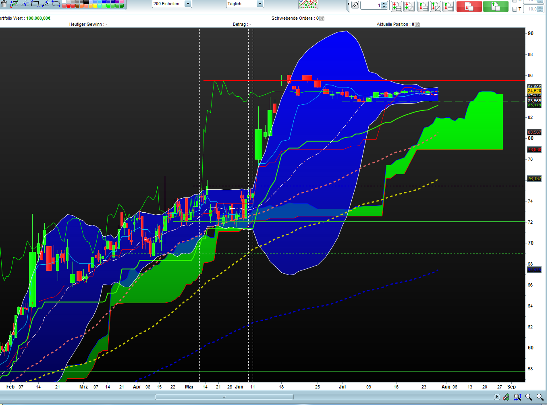The image size is (548, 405).
Task: Click the green buy order button
Action: [496, 6]
